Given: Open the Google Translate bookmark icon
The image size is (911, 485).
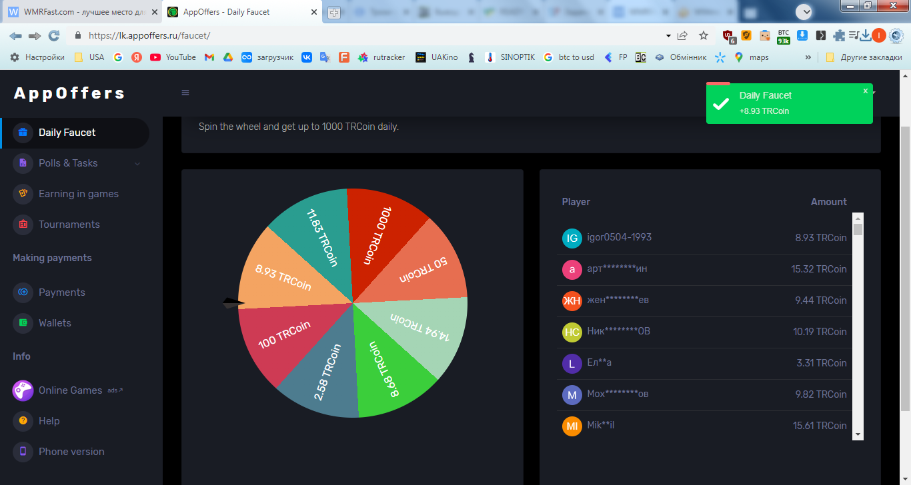Looking at the screenshot, I should pos(325,57).
